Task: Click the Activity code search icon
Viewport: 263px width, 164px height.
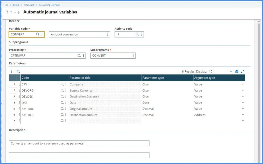Action: tap(137, 34)
